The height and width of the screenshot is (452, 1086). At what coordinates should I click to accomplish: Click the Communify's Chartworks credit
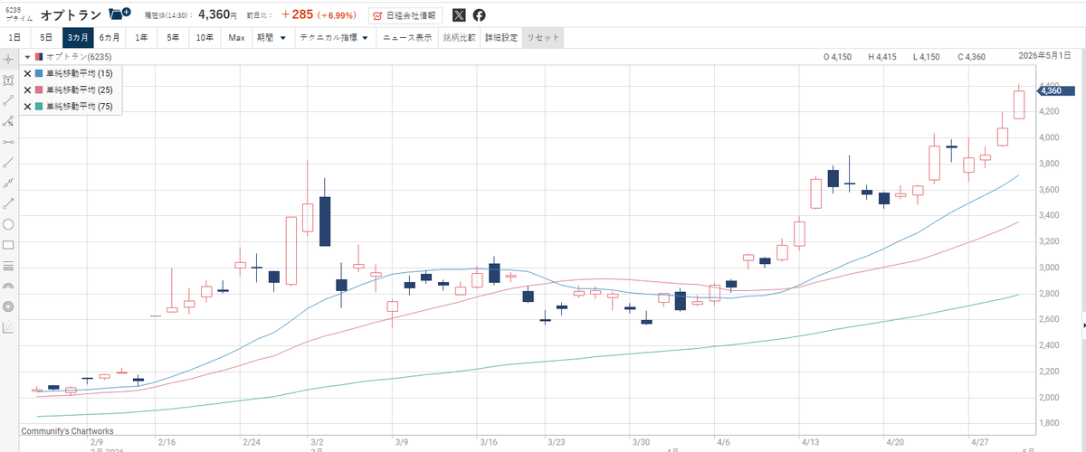66,431
